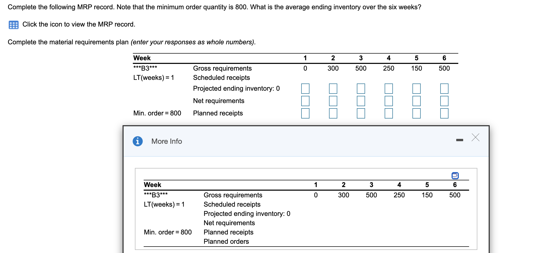Image resolution: width=535 pixels, height=253 pixels.
Task: Click week 3 planned receipts box
Action: coord(361,113)
